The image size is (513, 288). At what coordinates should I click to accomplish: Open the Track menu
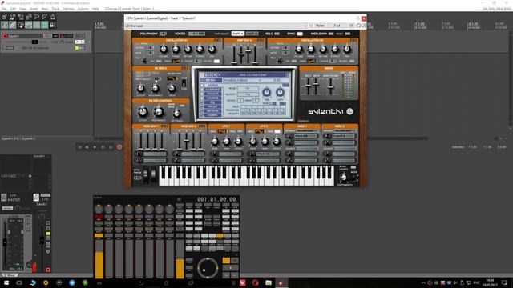pos(55,9)
